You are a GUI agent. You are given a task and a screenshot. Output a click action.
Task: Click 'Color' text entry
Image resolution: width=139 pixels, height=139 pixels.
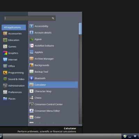point(38,117)
